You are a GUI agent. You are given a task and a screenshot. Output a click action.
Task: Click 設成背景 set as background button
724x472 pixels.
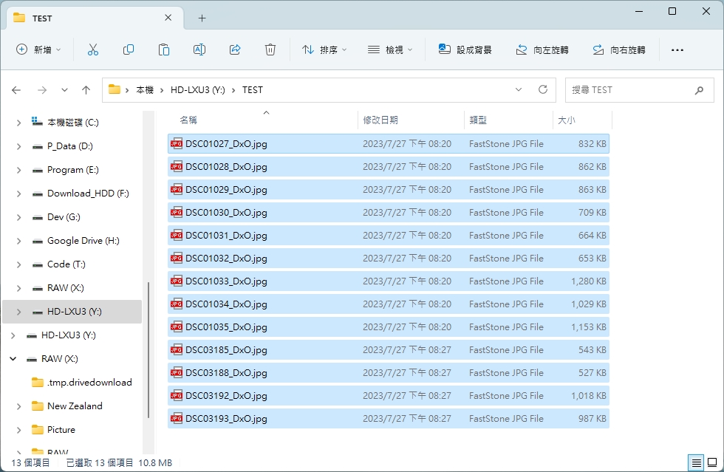[465, 49]
